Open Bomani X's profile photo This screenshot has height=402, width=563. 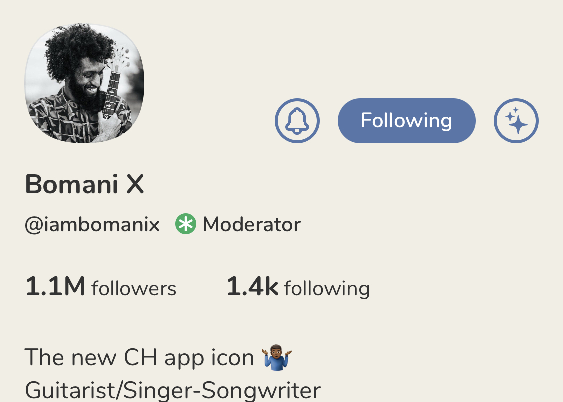click(x=84, y=83)
